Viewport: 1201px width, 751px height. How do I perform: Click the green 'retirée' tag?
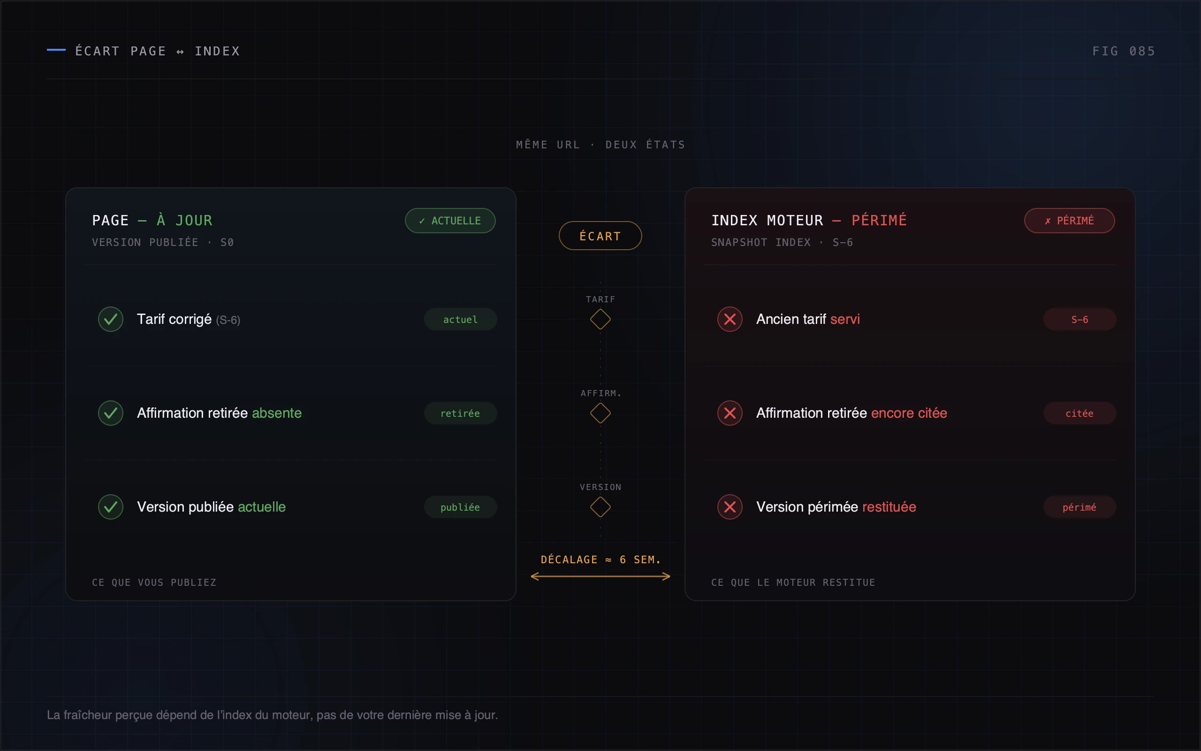[x=460, y=413]
